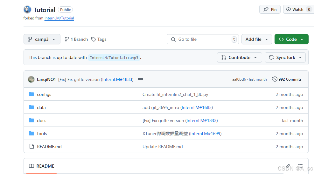This screenshot has width=314, height=174.
Task: Open InternLM#1833 link in latest commit header
Action: click(x=117, y=79)
